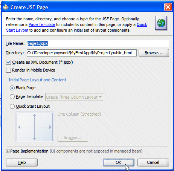
Task: Cancel the dialog
Action: pyautogui.click(x=153, y=162)
